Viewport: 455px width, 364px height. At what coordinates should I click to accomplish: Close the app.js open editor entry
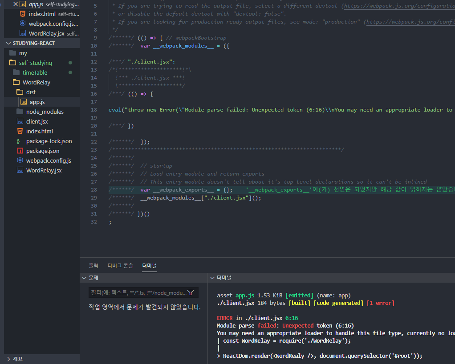click(16, 4)
